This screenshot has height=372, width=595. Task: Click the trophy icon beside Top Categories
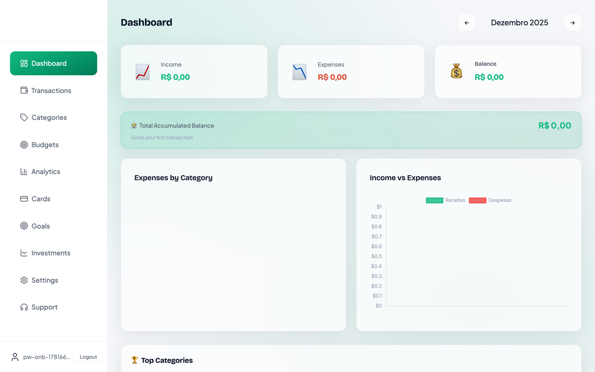(135, 360)
